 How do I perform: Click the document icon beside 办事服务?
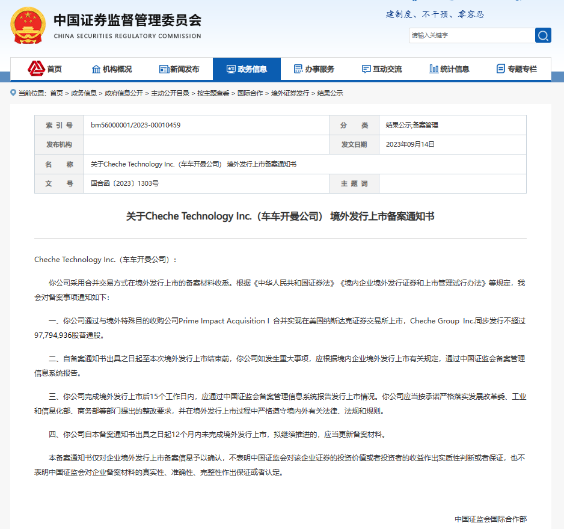pos(298,69)
